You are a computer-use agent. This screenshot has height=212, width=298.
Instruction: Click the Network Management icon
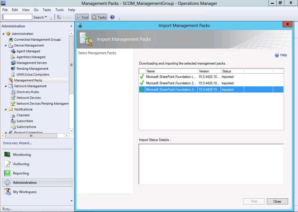pyautogui.click(x=11, y=86)
